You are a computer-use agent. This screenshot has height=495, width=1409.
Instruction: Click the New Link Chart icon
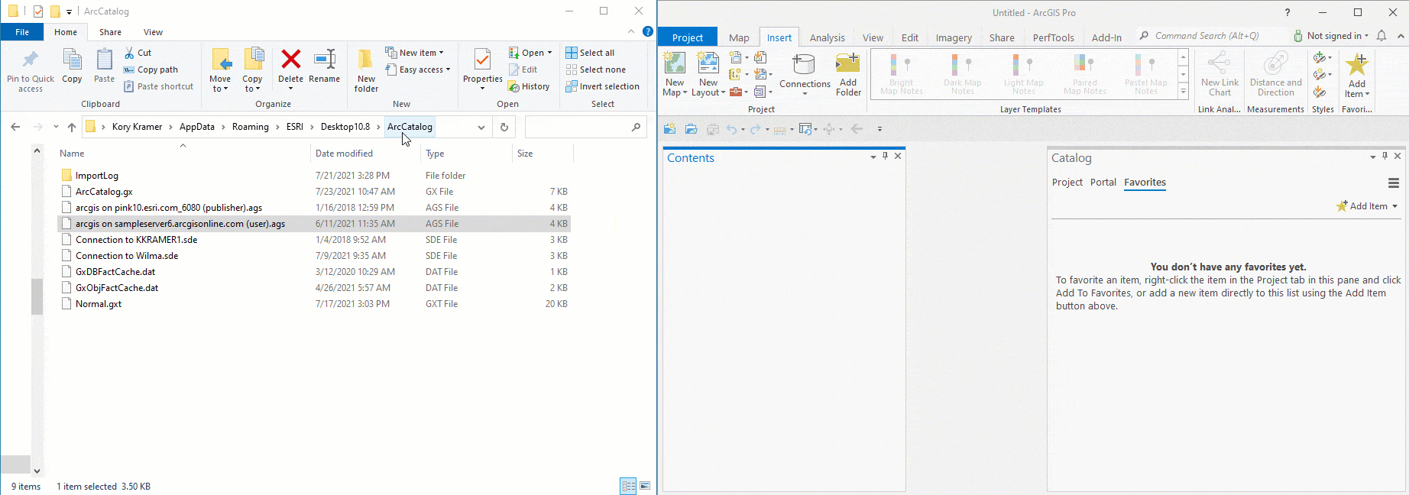click(1220, 63)
